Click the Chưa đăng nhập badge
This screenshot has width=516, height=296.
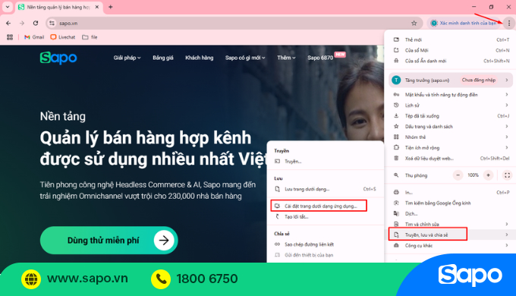pos(479,80)
